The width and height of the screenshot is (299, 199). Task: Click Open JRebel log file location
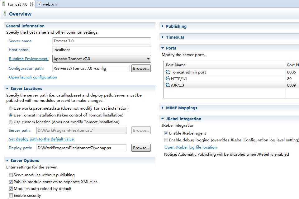[x=191, y=147]
